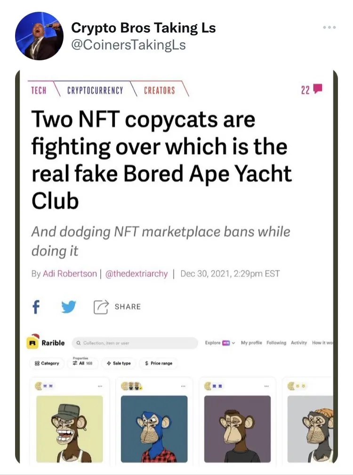This screenshot has height=475, width=353.
Task: Open Adi Robertson's author page
Action: (x=70, y=274)
